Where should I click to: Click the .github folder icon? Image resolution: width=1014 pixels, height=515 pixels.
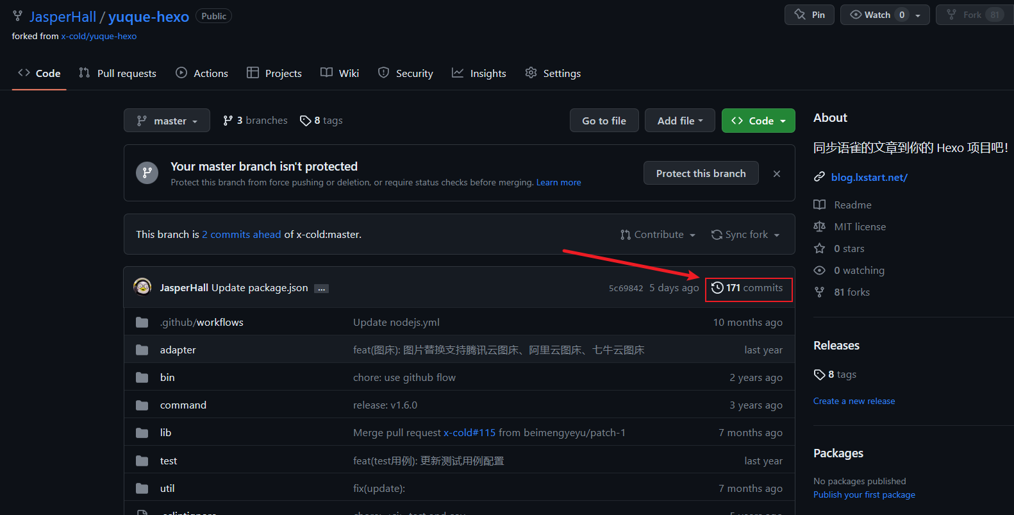click(142, 322)
